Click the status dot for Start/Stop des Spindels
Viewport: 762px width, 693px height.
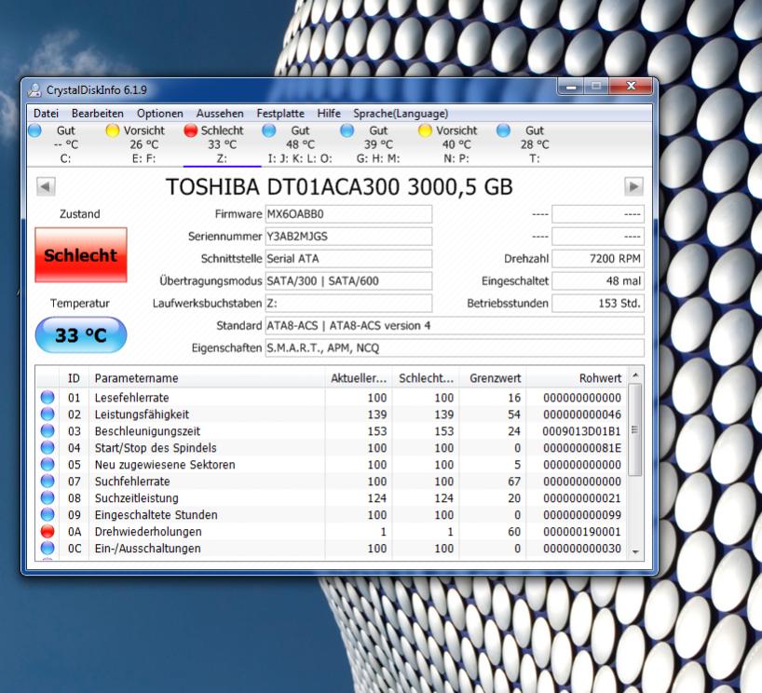coord(48,448)
